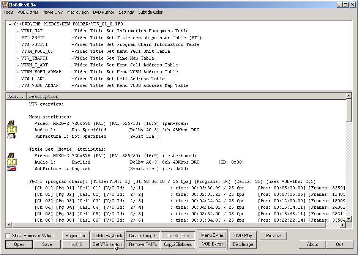
Task: Click the Disc Image button
Action: pyautogui.click(x=243, y=244)
